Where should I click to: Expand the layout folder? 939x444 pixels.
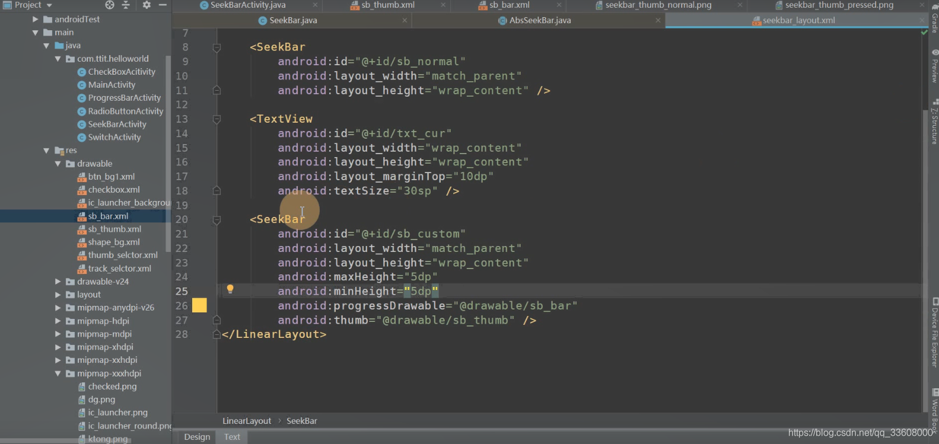58,295
